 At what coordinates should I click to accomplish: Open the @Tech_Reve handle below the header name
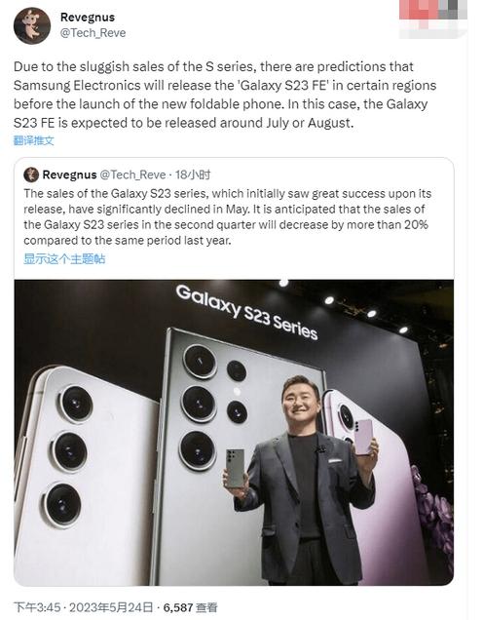point(93,33)
